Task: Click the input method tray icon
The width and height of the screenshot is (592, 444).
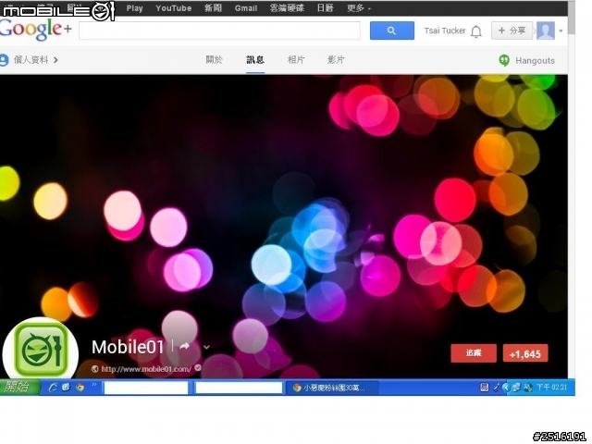Action: click(484, 388)
